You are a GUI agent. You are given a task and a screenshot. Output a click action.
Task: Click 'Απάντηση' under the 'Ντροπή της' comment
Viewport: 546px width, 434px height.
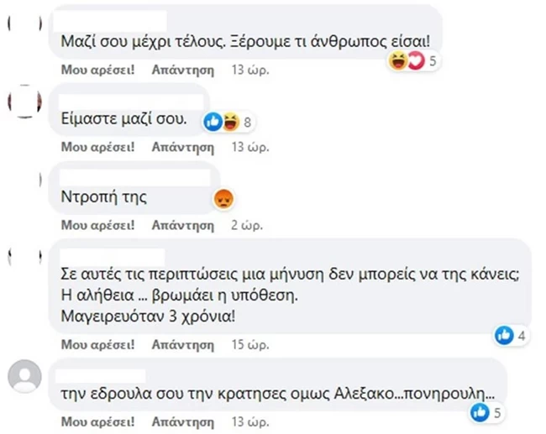pyautogui.click(x=183, y=224)
